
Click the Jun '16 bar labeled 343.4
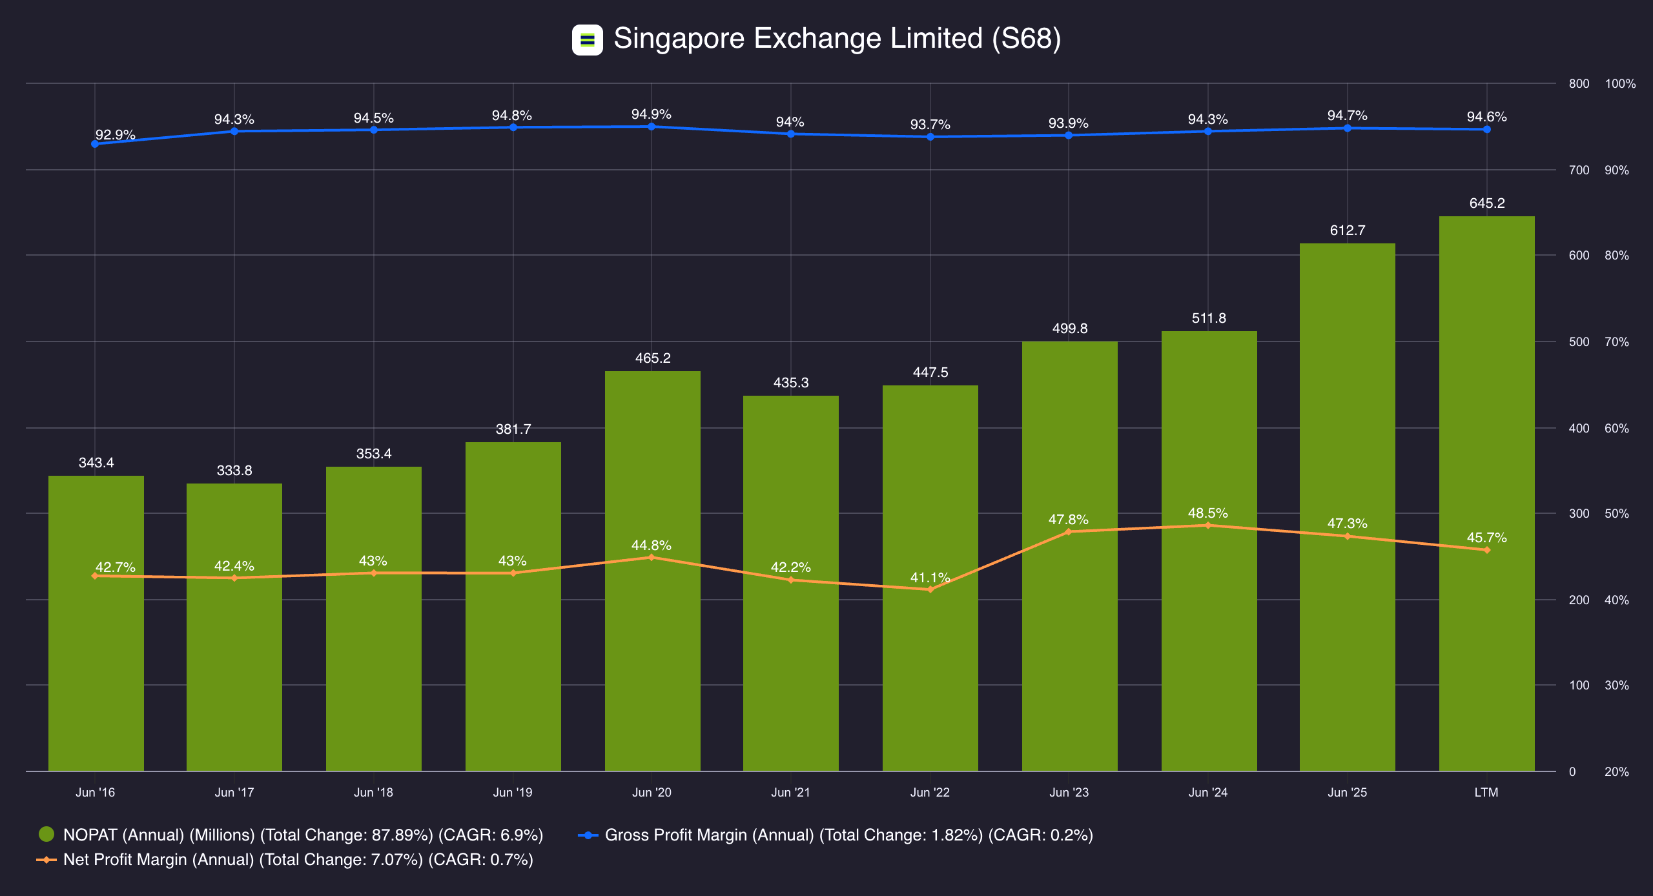(x=96, y=678)
